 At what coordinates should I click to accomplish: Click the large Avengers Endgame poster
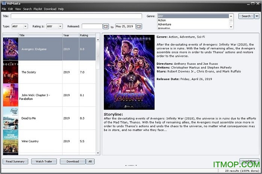(x=129, y=72)
